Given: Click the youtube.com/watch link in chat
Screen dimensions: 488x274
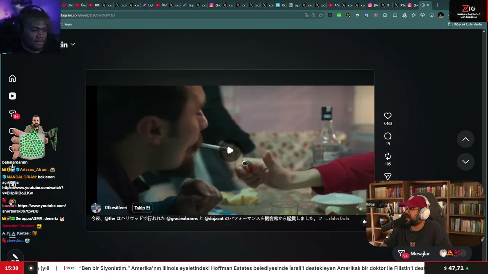Looking at the screenshot, I should [33, 190].
